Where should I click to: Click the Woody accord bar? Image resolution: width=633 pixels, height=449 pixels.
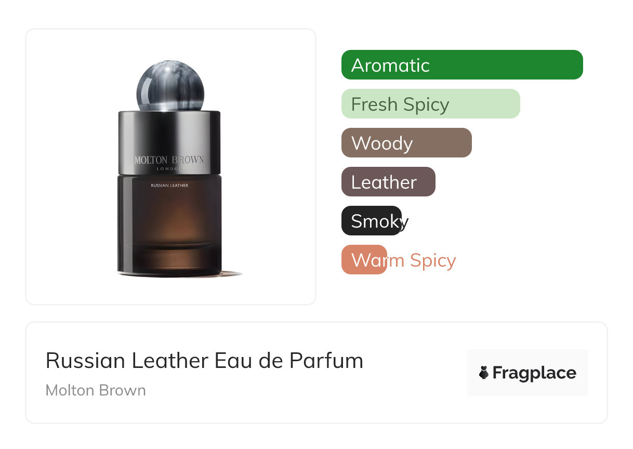pos(406,143)
